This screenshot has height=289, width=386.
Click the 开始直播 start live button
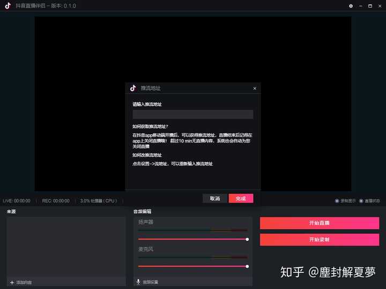320,223
